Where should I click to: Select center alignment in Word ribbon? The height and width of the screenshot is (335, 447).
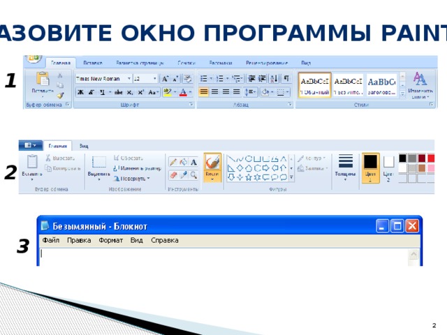[215, 91]
